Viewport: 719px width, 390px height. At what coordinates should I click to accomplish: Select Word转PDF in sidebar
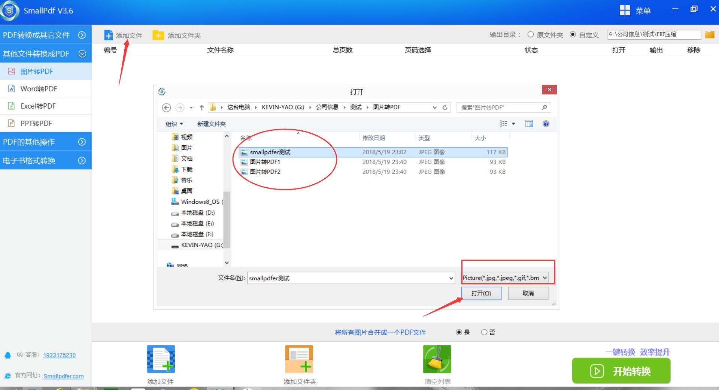(46, 88)
